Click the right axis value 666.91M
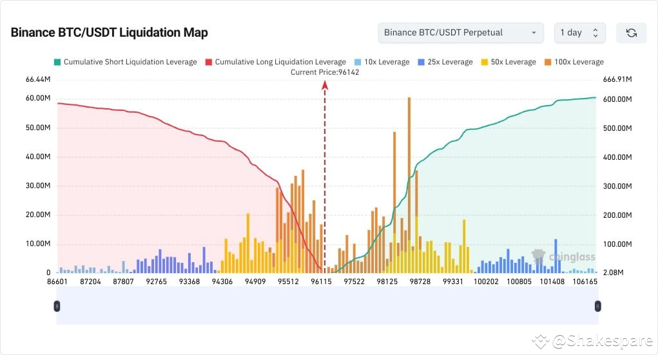Viewport: 658px width, 355px height. pyautogui.click(x=617, y=79)
